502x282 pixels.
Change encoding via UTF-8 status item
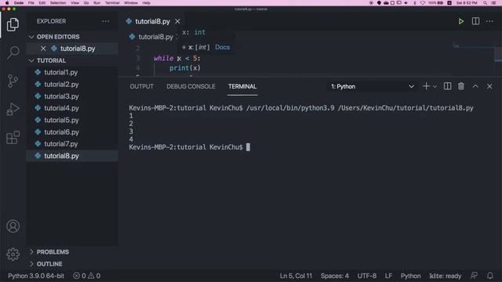(x=366, y=276)
